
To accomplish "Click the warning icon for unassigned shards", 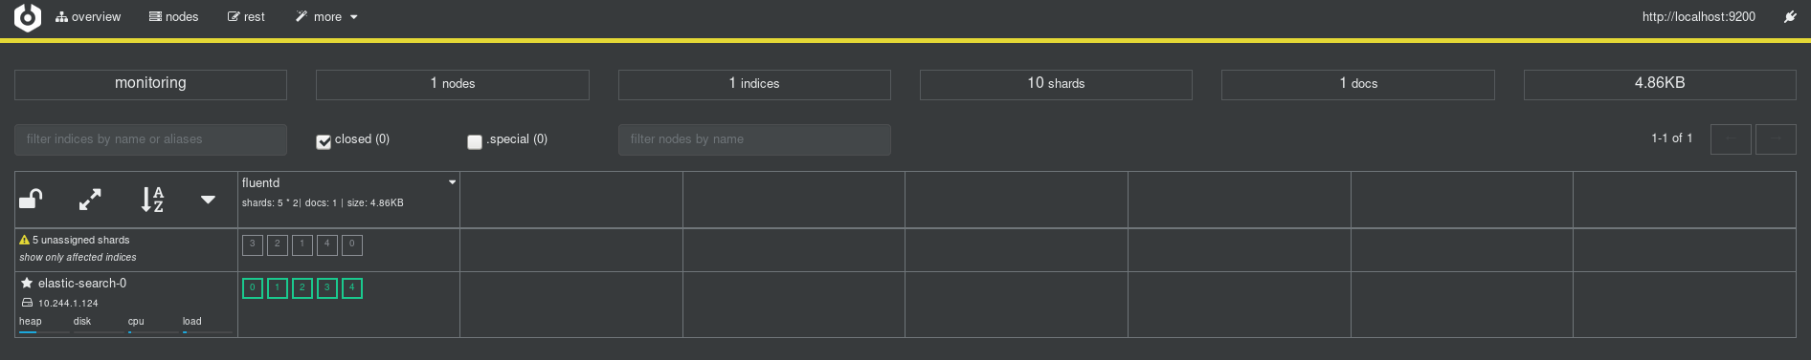I will coord(25,241).
